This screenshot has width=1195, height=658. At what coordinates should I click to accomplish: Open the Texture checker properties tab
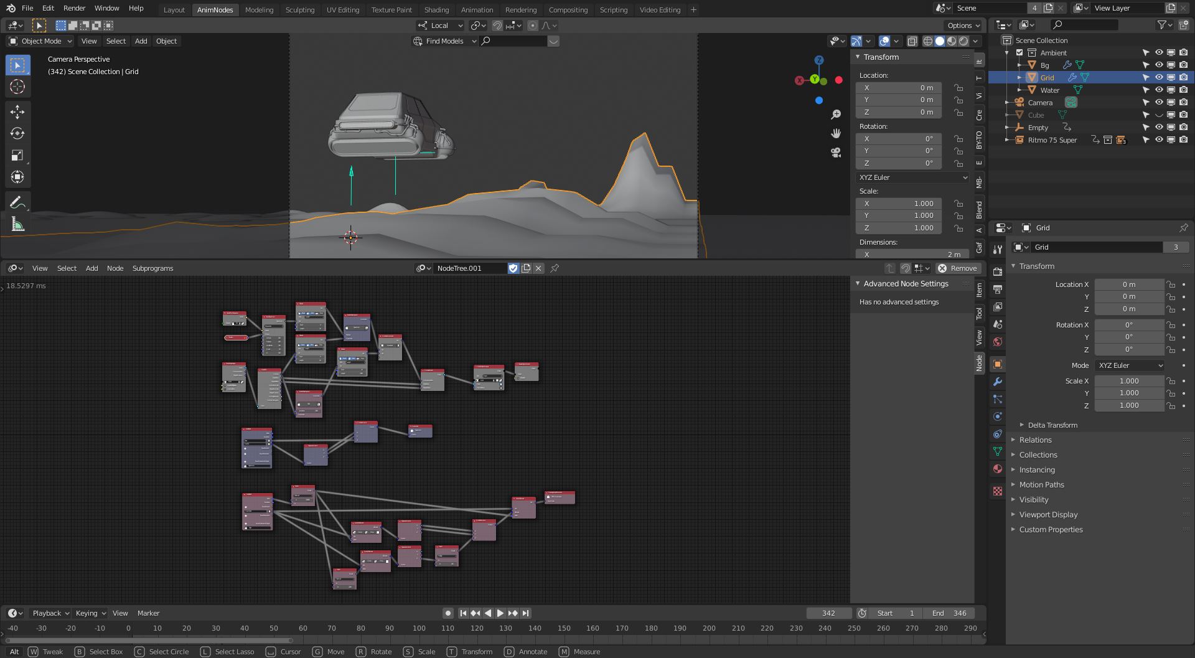[x=998, y=491]
